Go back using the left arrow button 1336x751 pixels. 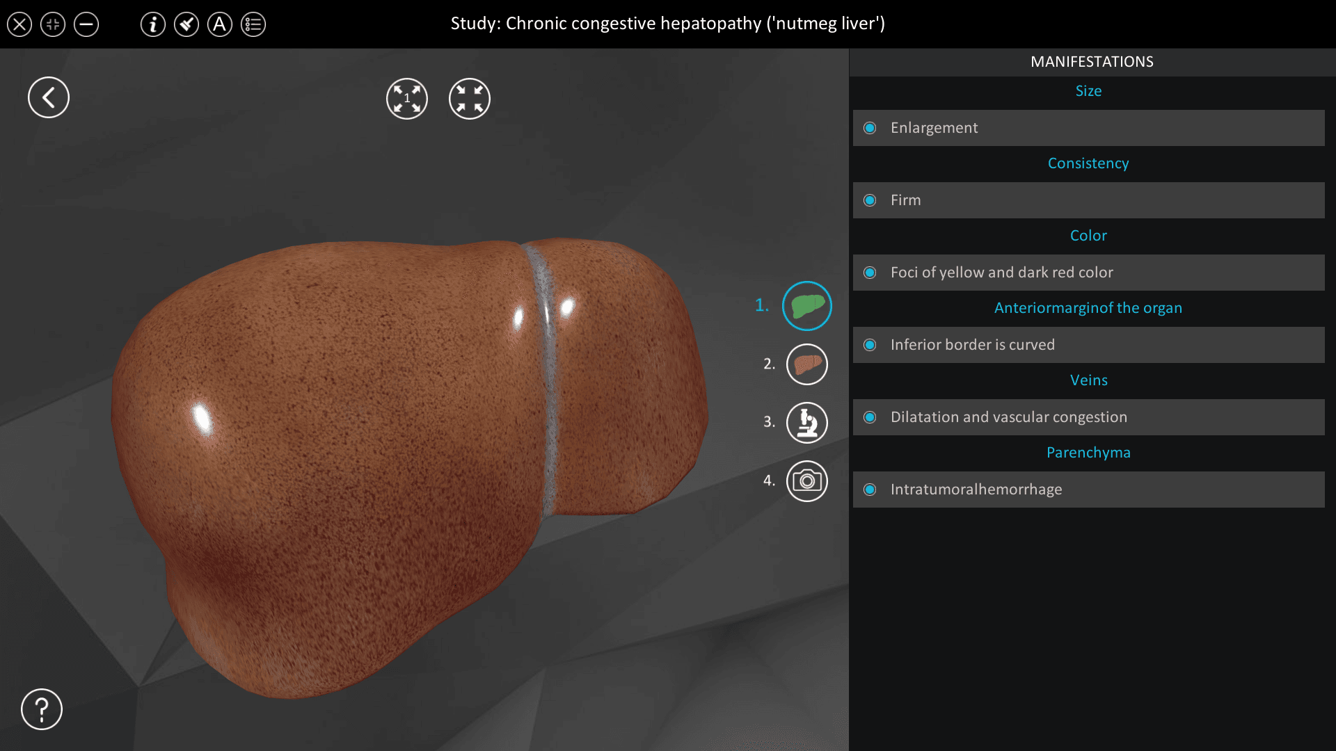tap(49, 97)
